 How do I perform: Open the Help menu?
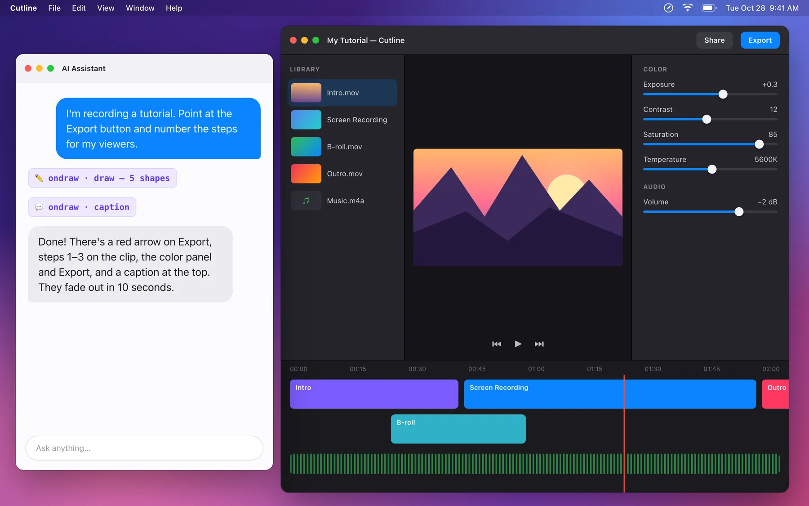(174, 8)
